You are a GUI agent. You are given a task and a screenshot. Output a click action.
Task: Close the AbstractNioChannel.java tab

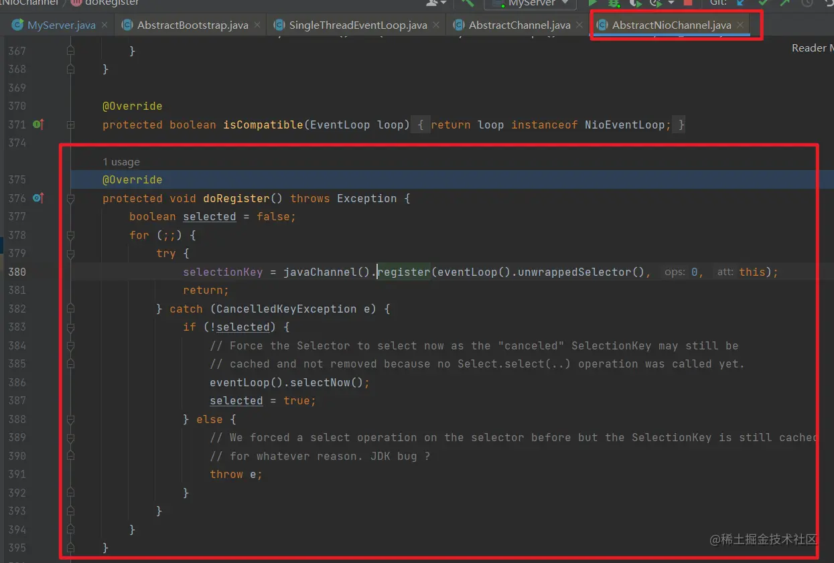coord(740,25)
